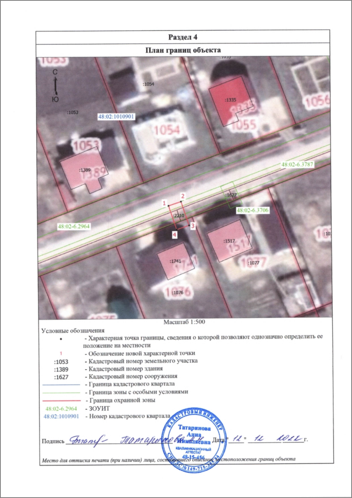
Task: Click green zone label 48:02-6.3706
Action: click(x=252, y=210)
